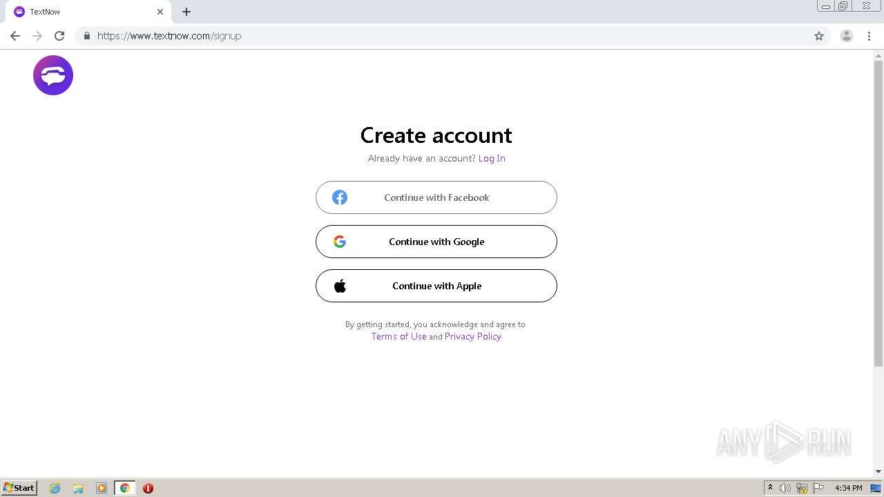Viewport: 884px width, 497px height.
Task: Click the TextNow purple logo
Action: (x=53, y=75)
